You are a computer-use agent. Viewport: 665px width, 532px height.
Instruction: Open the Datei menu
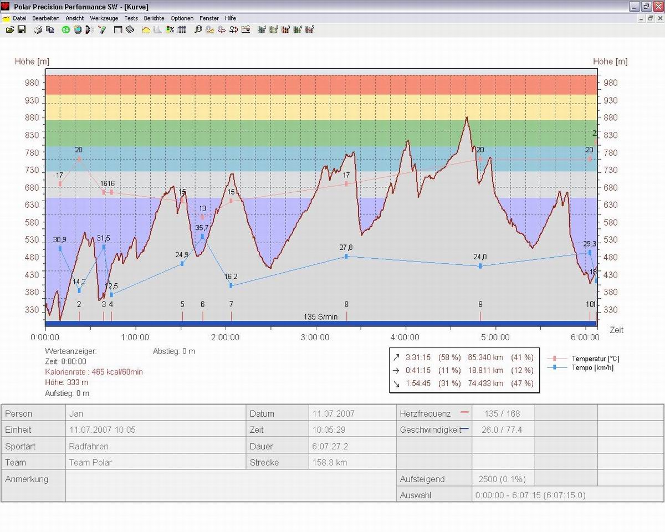tap(19, 18)
